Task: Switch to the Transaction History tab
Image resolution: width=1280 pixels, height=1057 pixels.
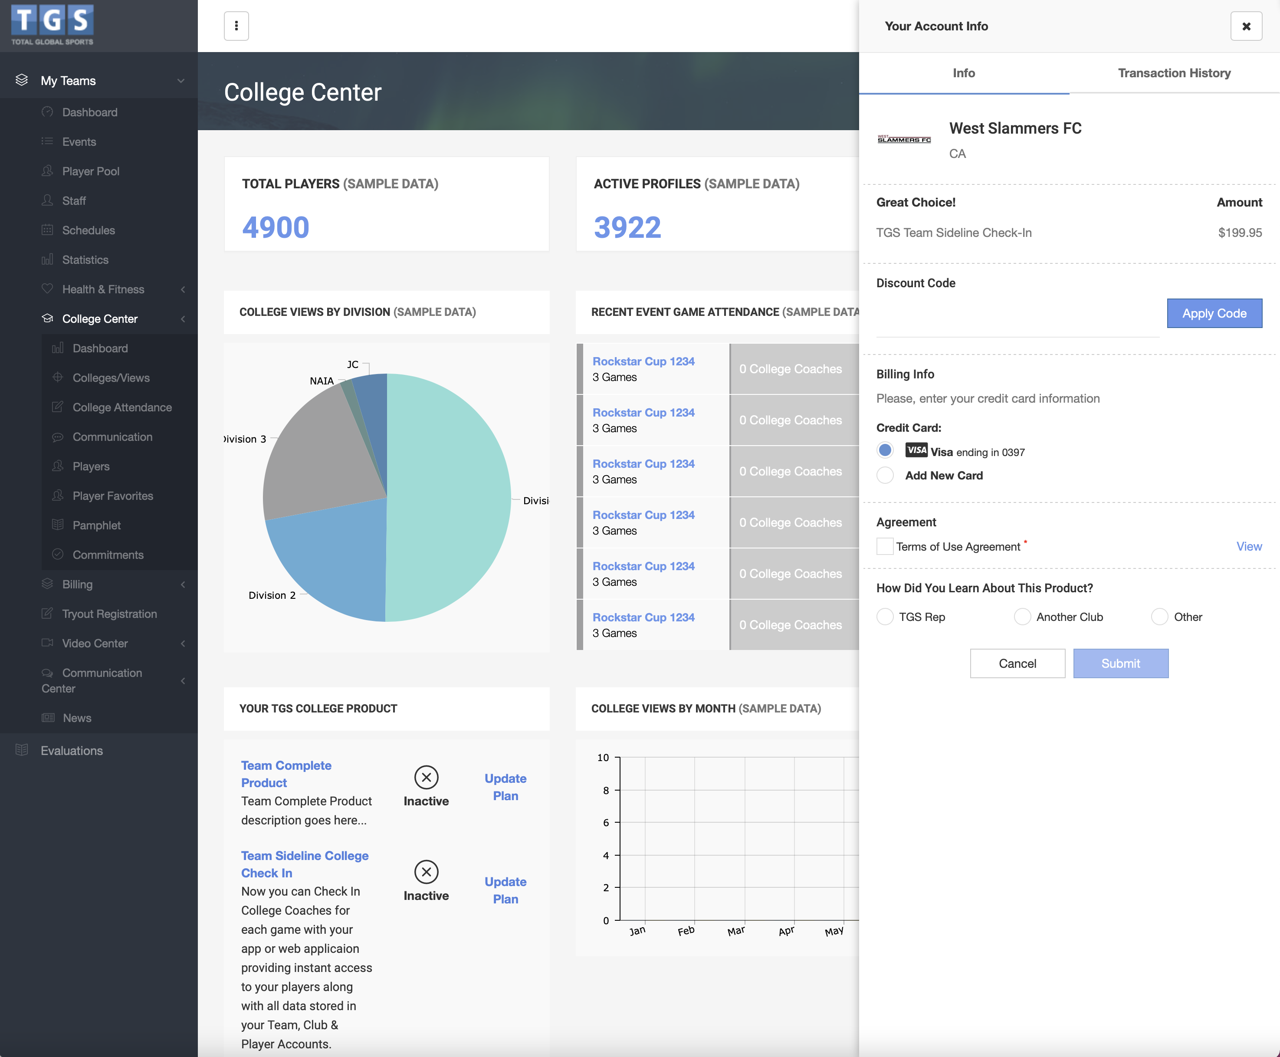Action: click(x=1175, y=73)
